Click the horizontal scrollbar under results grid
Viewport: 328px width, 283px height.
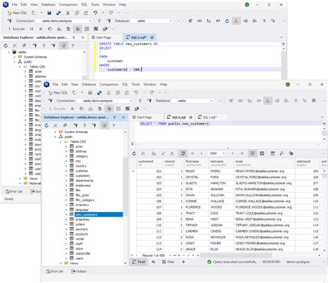pos(236,255)
